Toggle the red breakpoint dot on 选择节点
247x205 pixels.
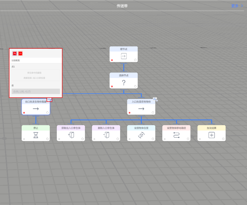point(112,86)
